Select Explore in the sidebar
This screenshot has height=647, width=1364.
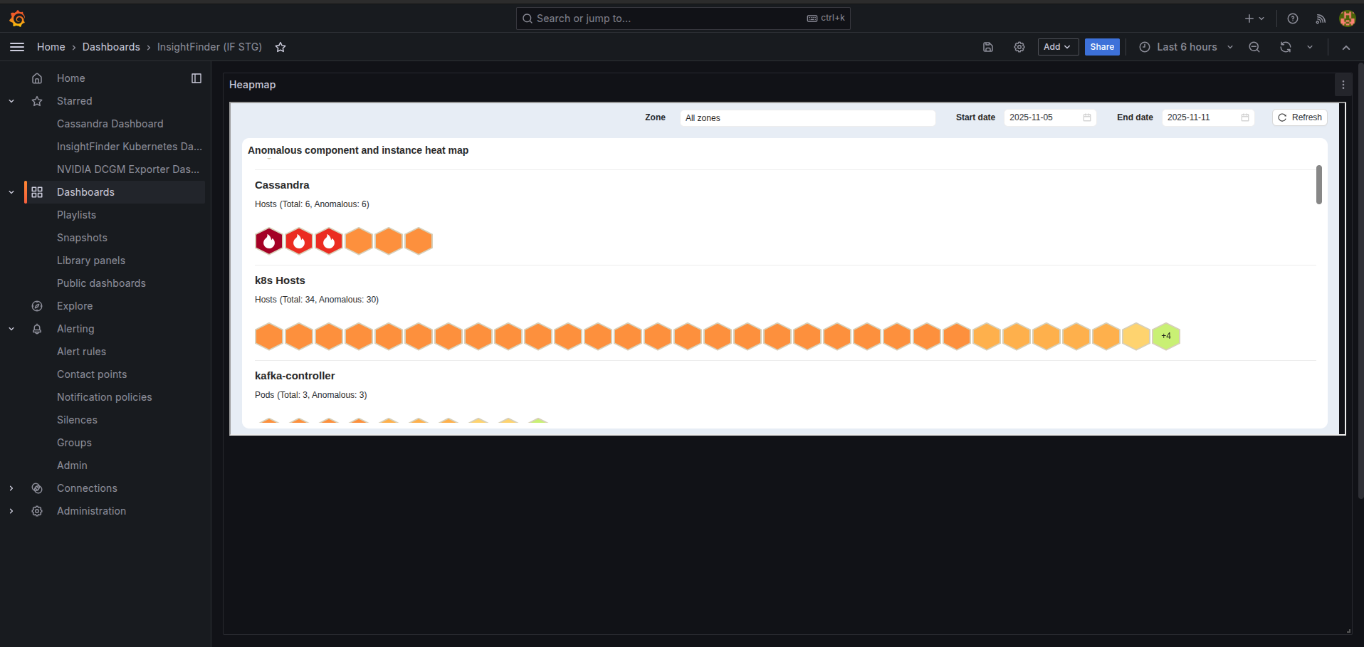pyautogui.click(x=75, y=306)
